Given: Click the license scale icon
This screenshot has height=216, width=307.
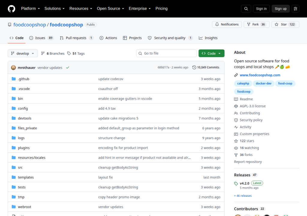Looking at the screenshot, I should (x=236, y=106).
